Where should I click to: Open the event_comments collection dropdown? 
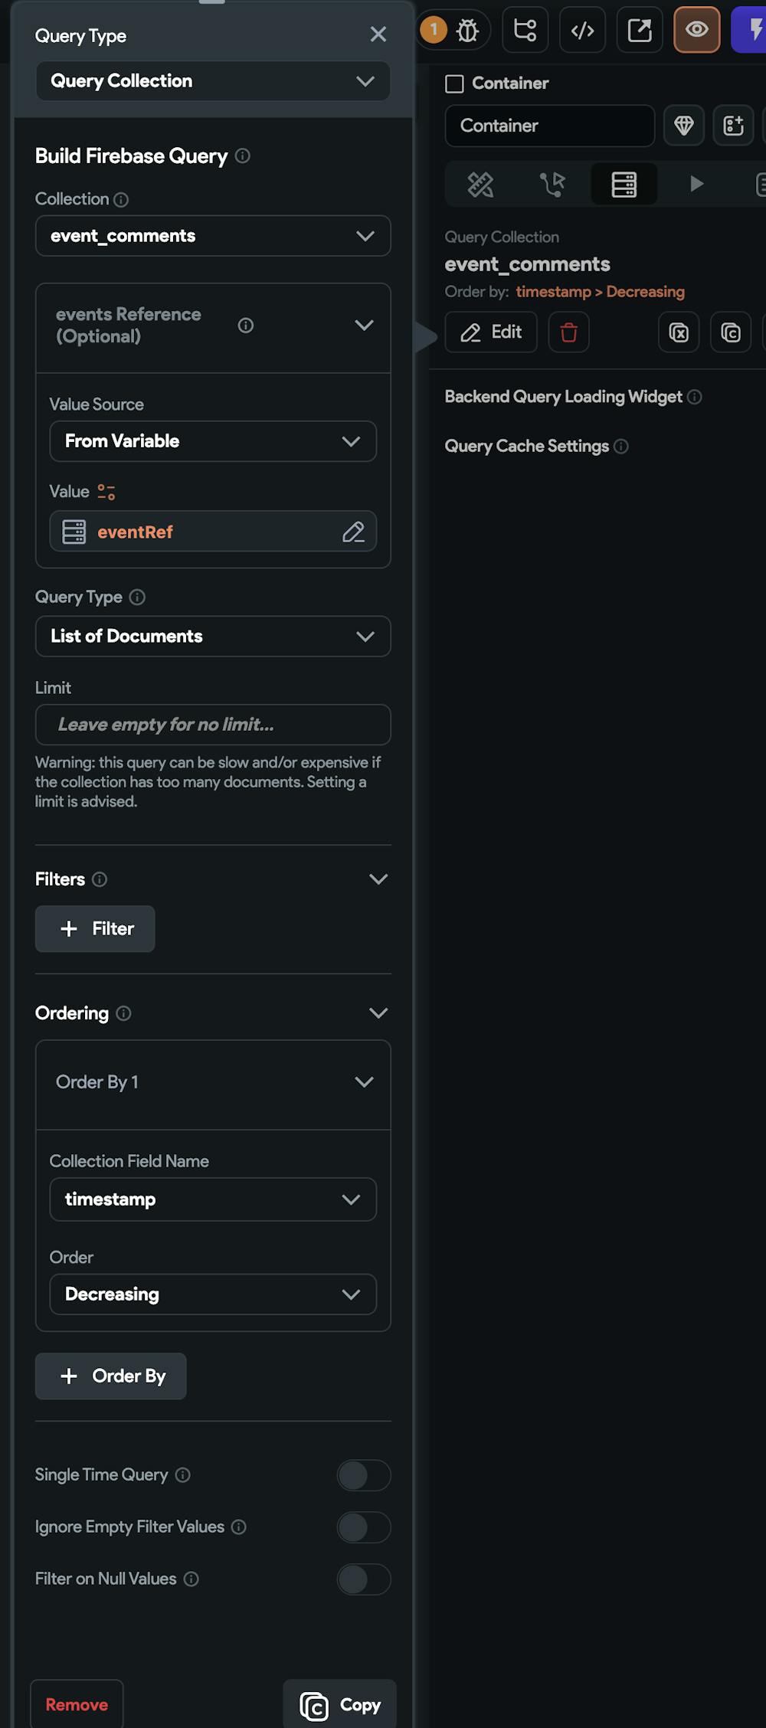[213, 236]
